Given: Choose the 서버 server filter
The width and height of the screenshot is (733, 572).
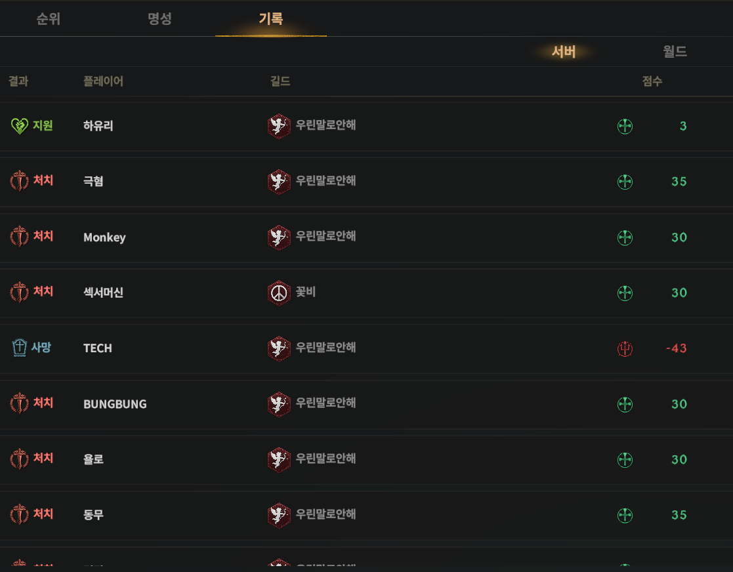Looking at the screenshot, I should pyautogui.click(x=563, y=51).
